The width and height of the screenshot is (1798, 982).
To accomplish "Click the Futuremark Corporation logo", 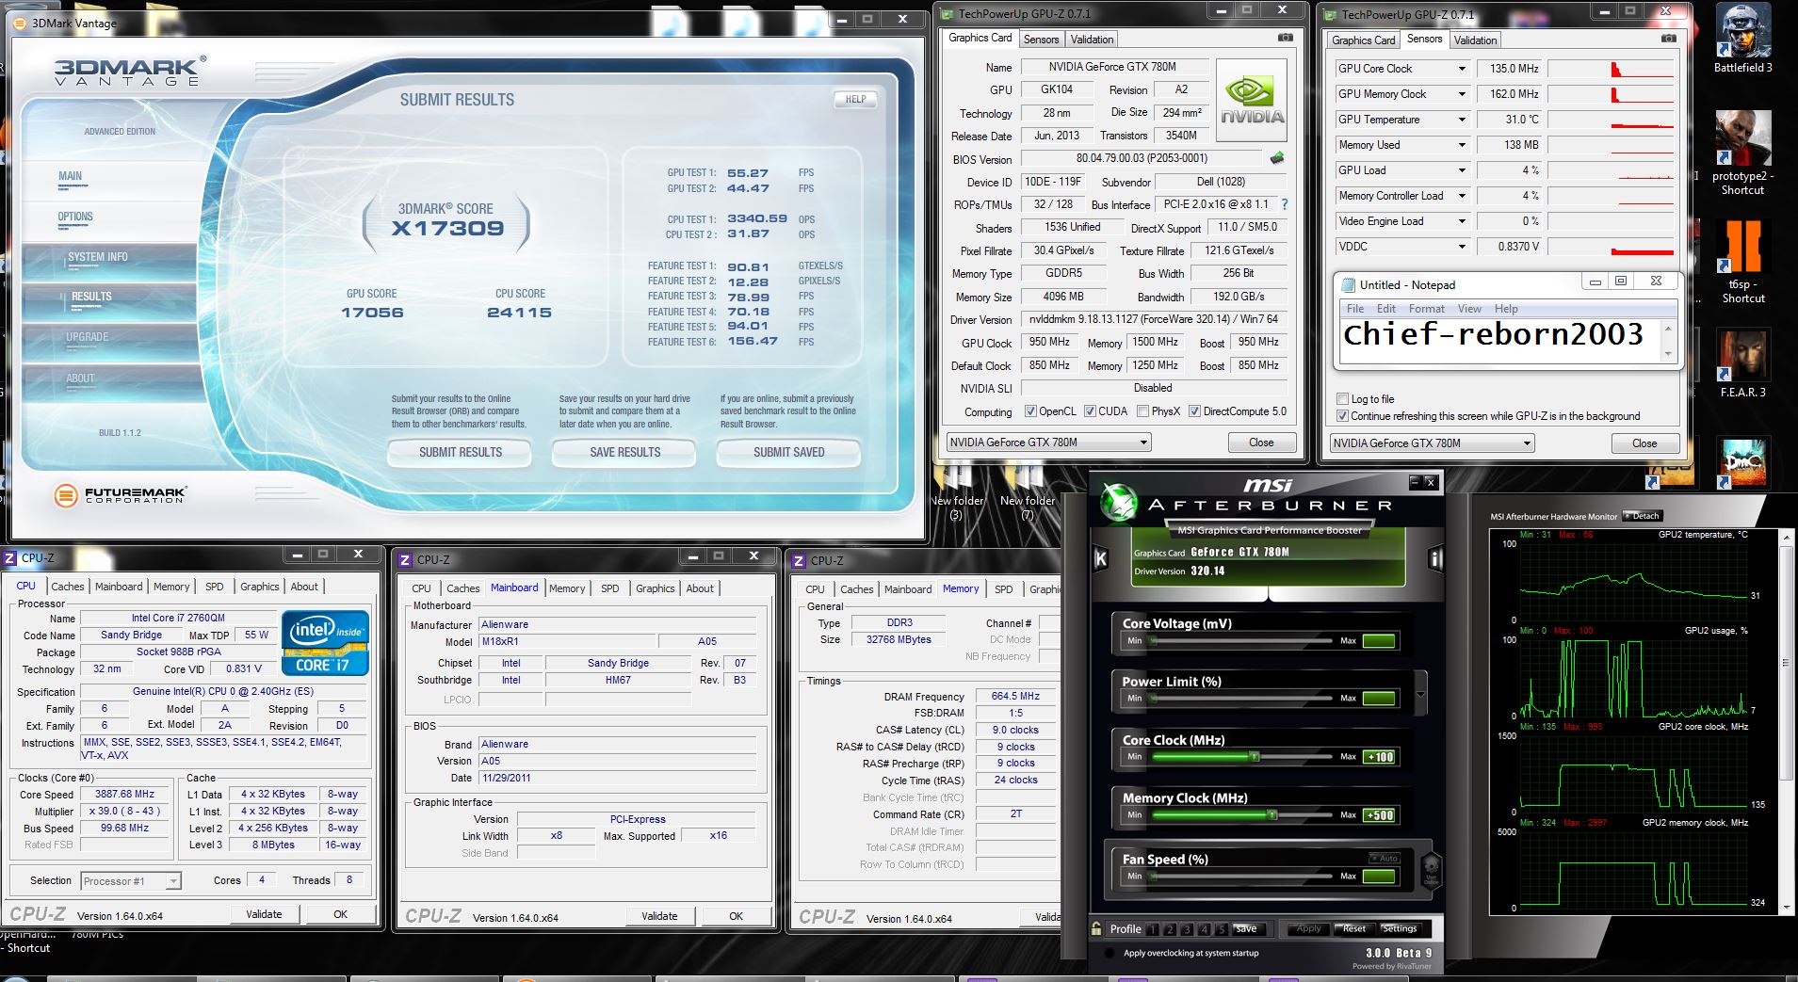I will pos(121,494).
